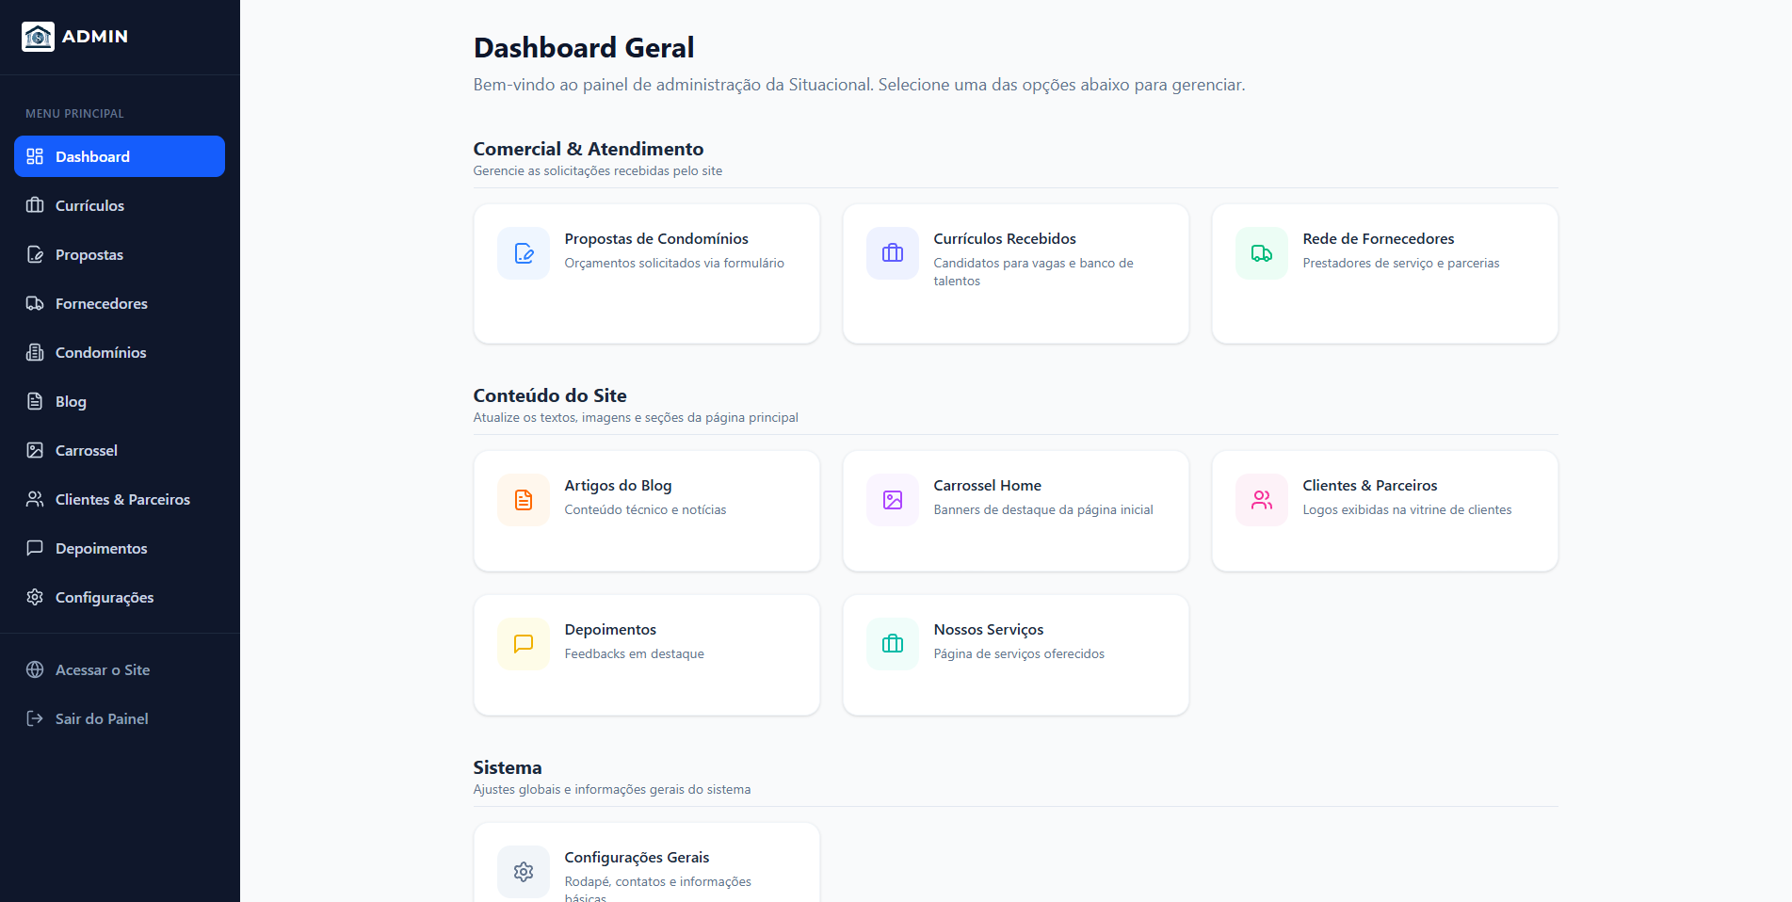
Task: Navigate to Condomínios in the sidebar
Action: click(120, 352)
